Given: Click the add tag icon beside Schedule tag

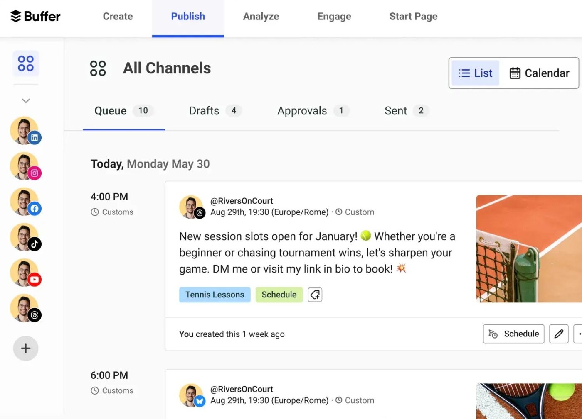Looking at the screenshot, I should coord(315,295).
